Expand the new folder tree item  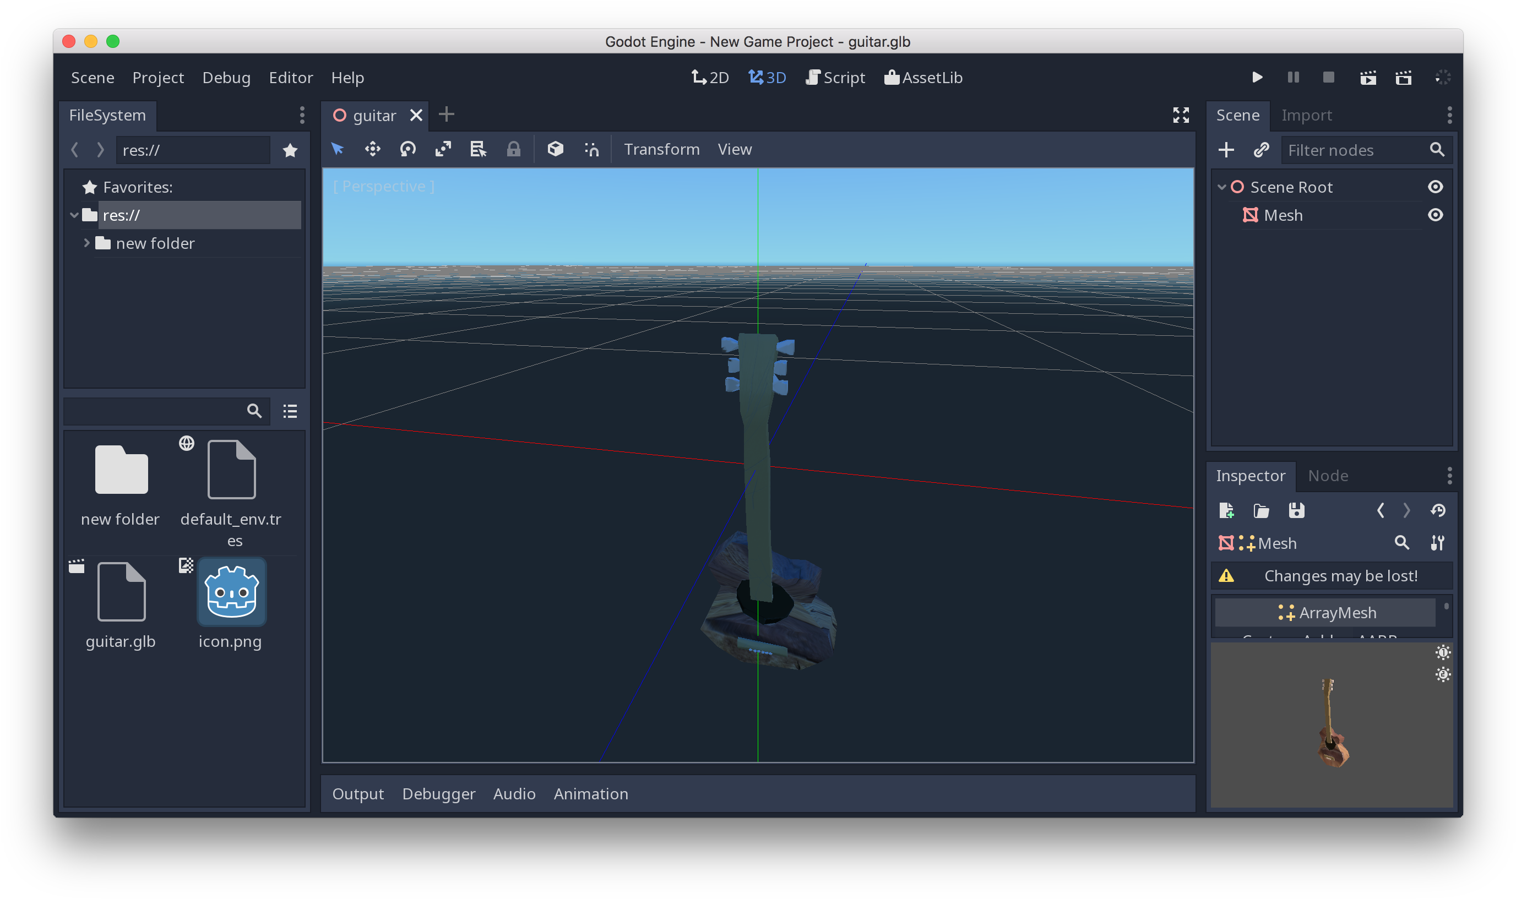click(86, 243)
